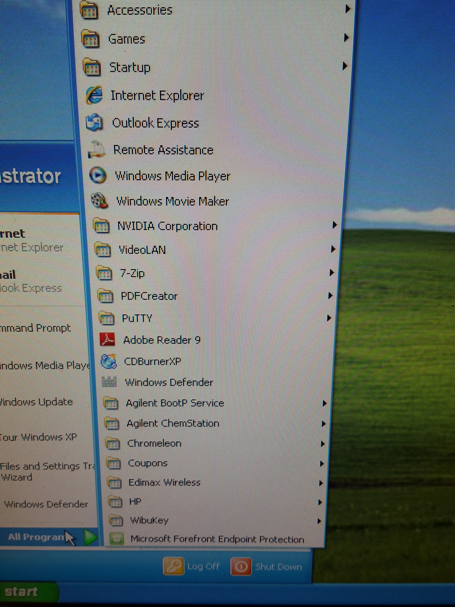Click the Startup folder icon
Image resolution: width=455 pixels, height=607 pixels.
tap(92, 67)
